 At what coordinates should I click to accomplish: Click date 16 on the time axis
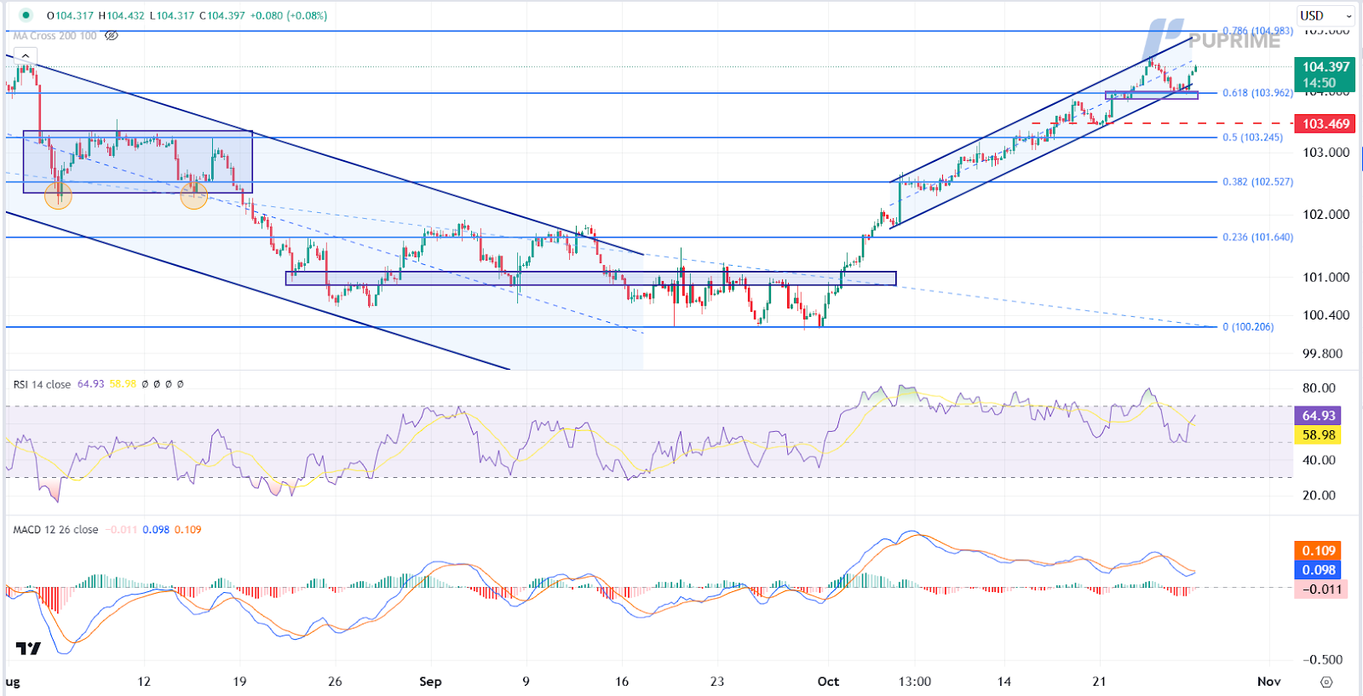[x=622, y=682]
